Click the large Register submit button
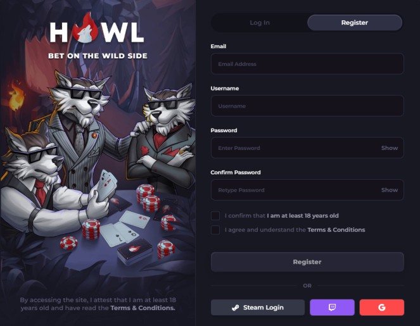The height and width of the screenshot is (326, 420). [x=307, y=262]
